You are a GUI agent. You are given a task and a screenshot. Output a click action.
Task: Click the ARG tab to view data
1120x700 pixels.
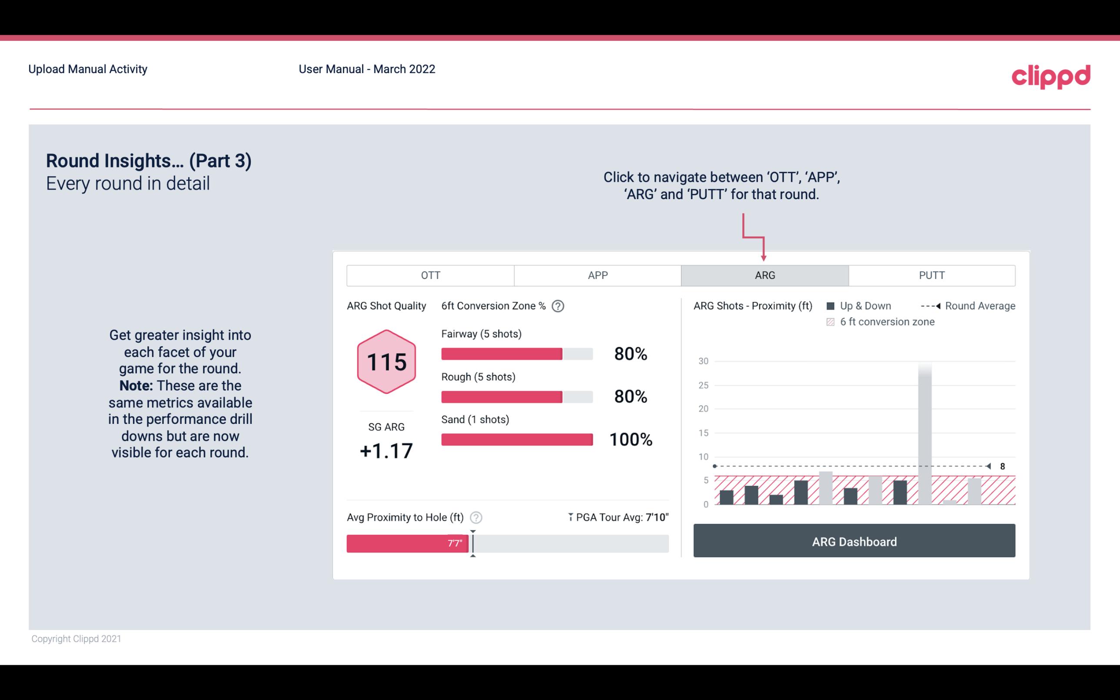click(763, 276)
